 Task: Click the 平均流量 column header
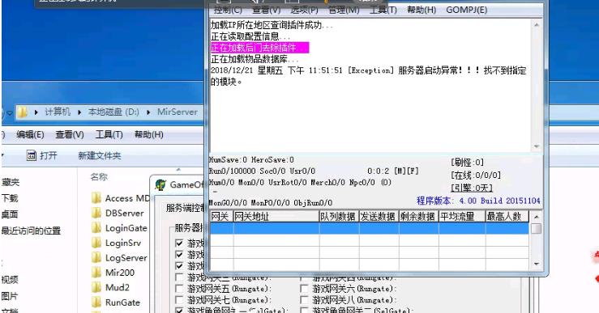pyautogui.click(x=462, y=217)
